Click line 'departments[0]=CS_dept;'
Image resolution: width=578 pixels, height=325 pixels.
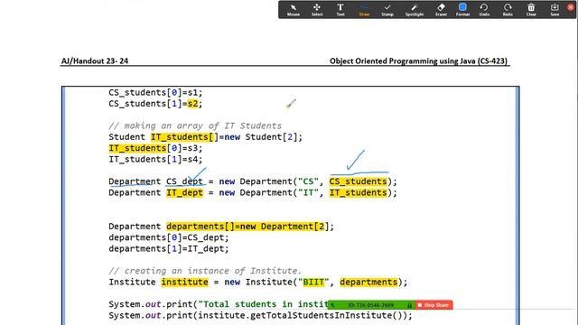[169, 237]
